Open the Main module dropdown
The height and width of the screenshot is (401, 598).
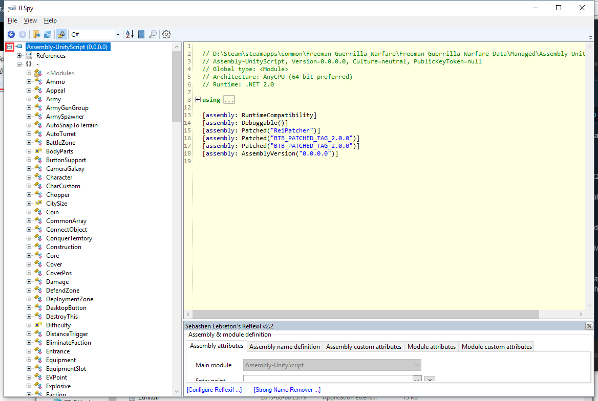click(332, 365)
